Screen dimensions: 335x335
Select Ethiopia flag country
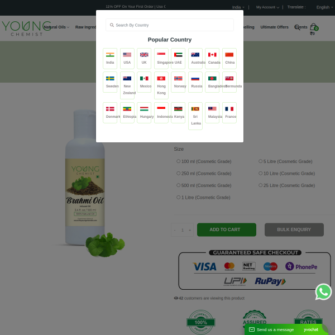coord(127,113)
